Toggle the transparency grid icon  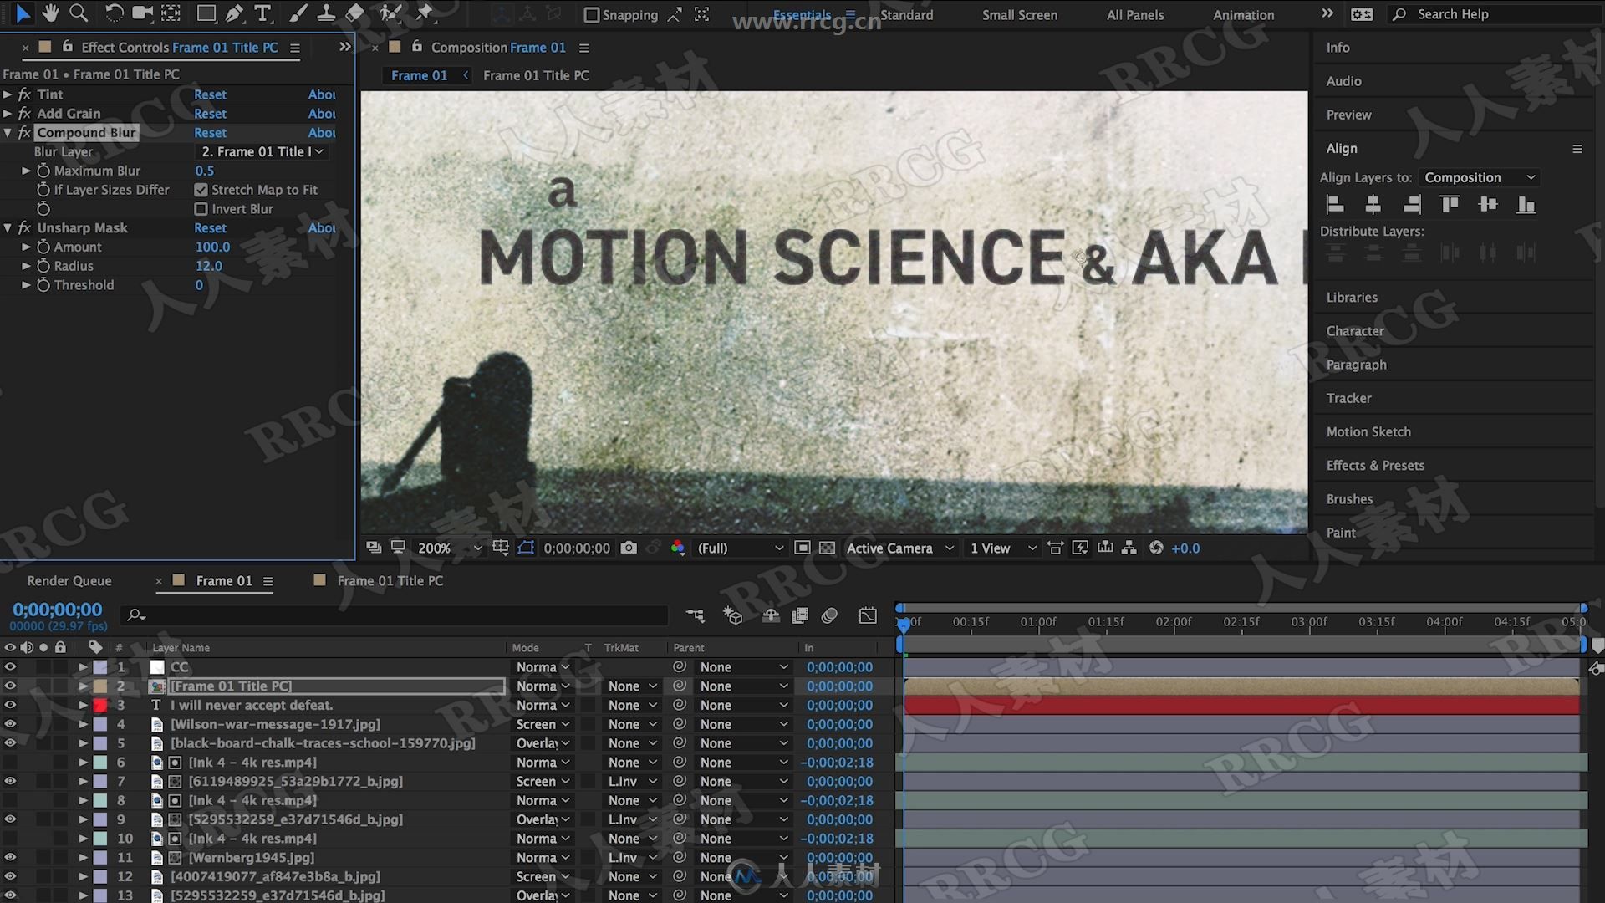click(827, 548)
